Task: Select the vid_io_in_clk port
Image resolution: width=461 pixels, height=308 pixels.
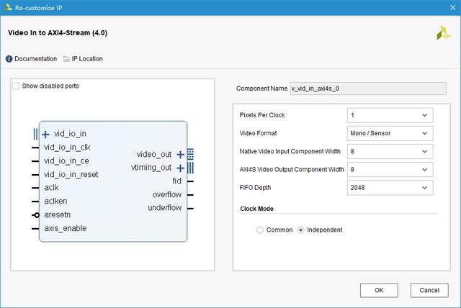Action: (x=67, y=148)
